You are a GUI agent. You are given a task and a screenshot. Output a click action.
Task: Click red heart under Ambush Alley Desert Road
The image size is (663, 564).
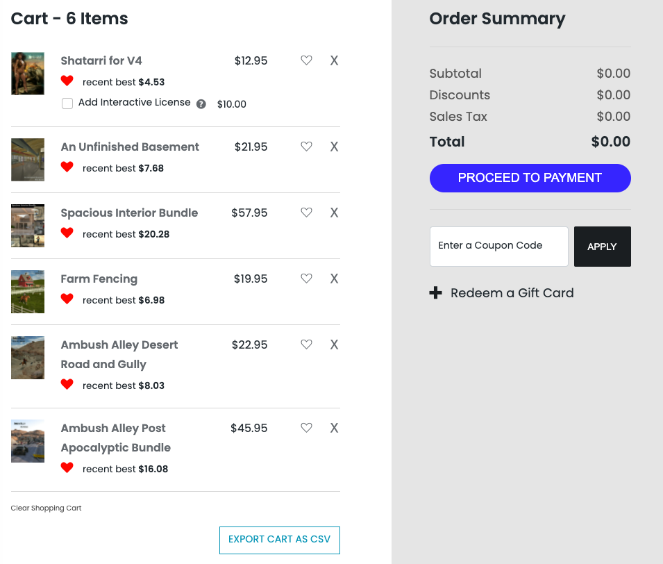coord(67,384)
